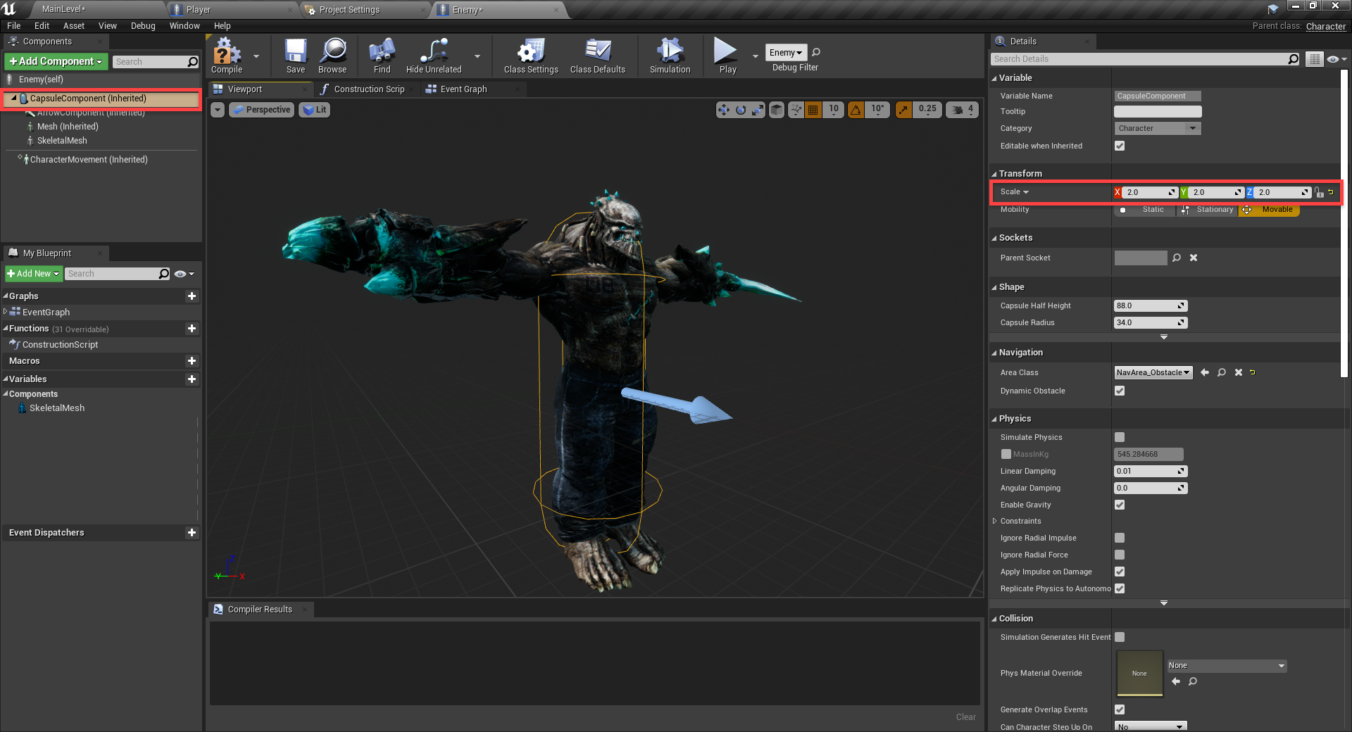1352x732 pixels.
Task: Toggle world/local coordinate space cube
Action: tap(777, 110)
